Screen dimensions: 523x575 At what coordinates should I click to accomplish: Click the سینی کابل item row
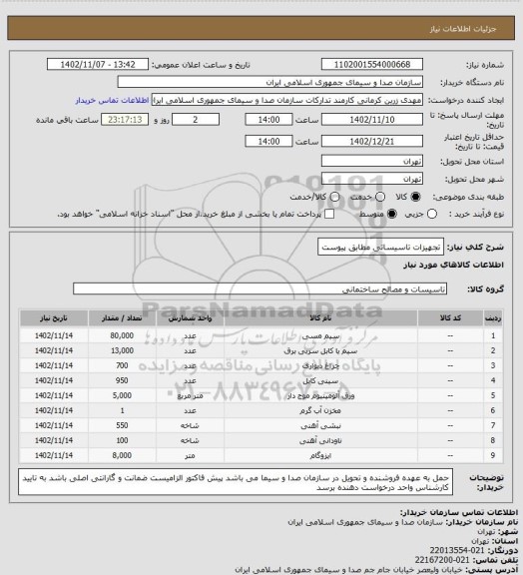click(x=261, y=380)
